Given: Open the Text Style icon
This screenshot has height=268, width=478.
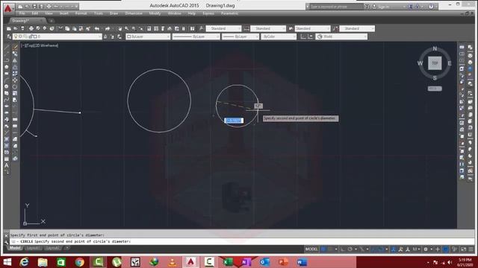Looking at the screenshot, I should click(201, 28).
